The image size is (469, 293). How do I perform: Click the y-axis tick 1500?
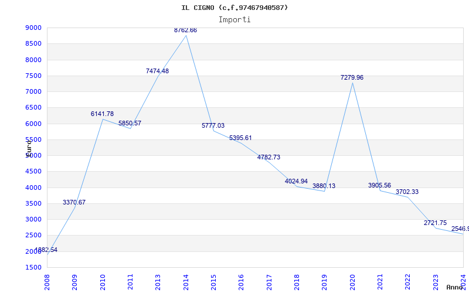33,267
